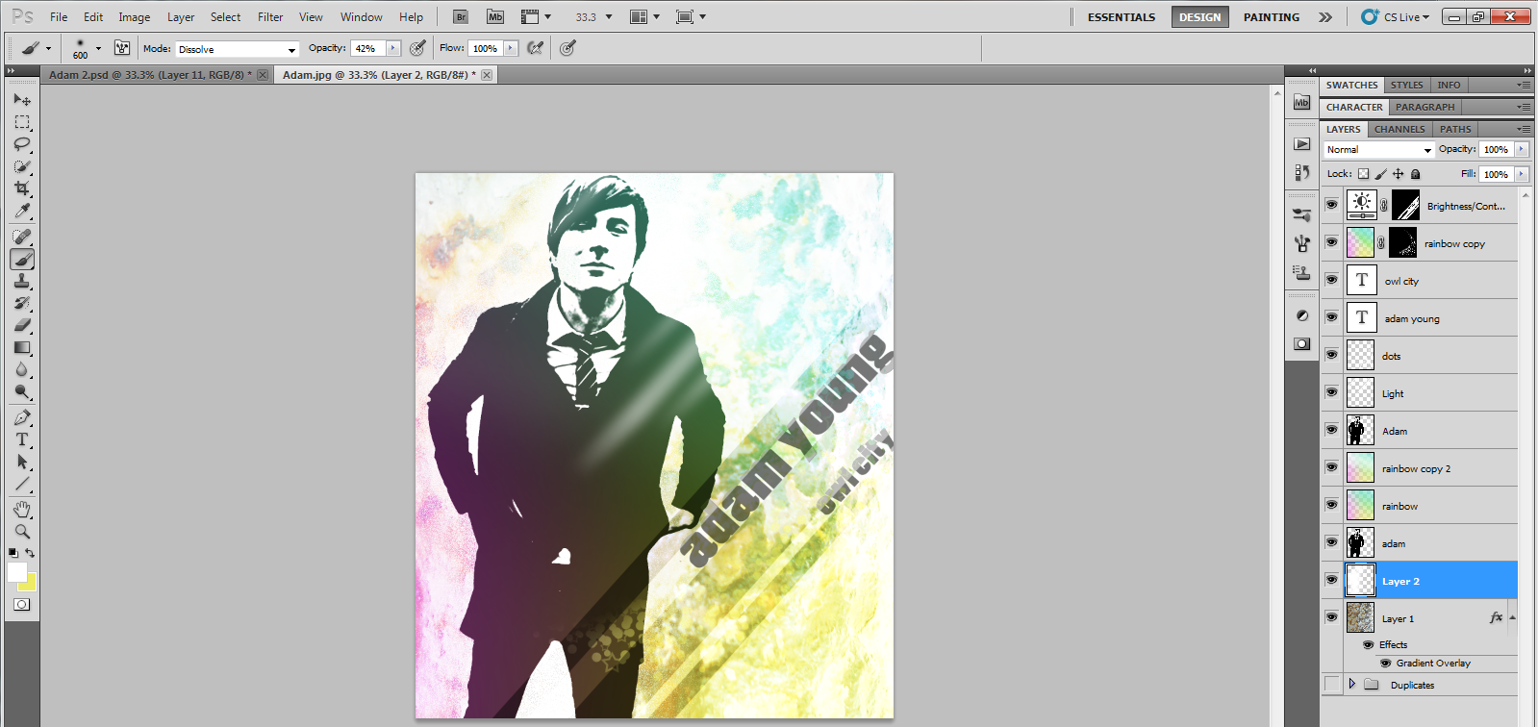This screenshot has height=727, width=1538.
Task: Switch to Essentials workspace
Action: click(x=1122, y=17)
